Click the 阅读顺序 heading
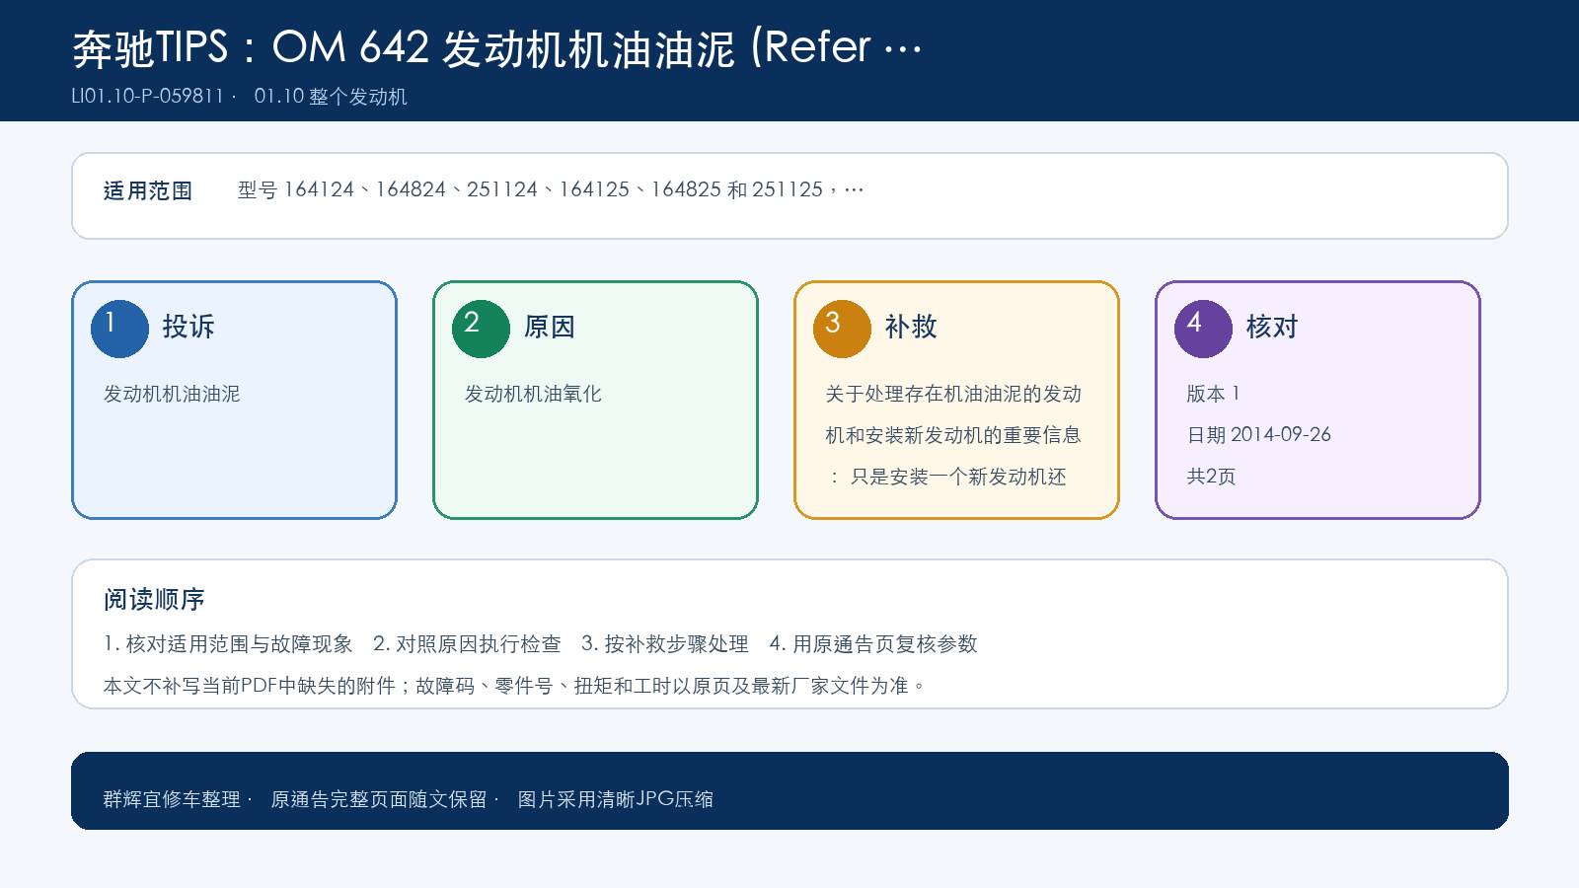This screenshot has height=888, width=1579. [154, 600]
